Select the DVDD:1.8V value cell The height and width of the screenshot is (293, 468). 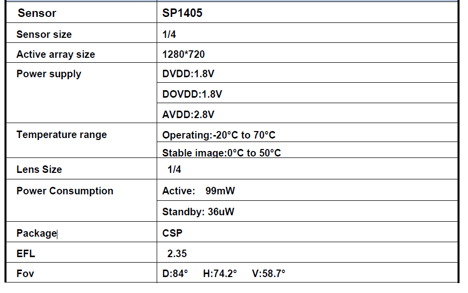point(189,74)
